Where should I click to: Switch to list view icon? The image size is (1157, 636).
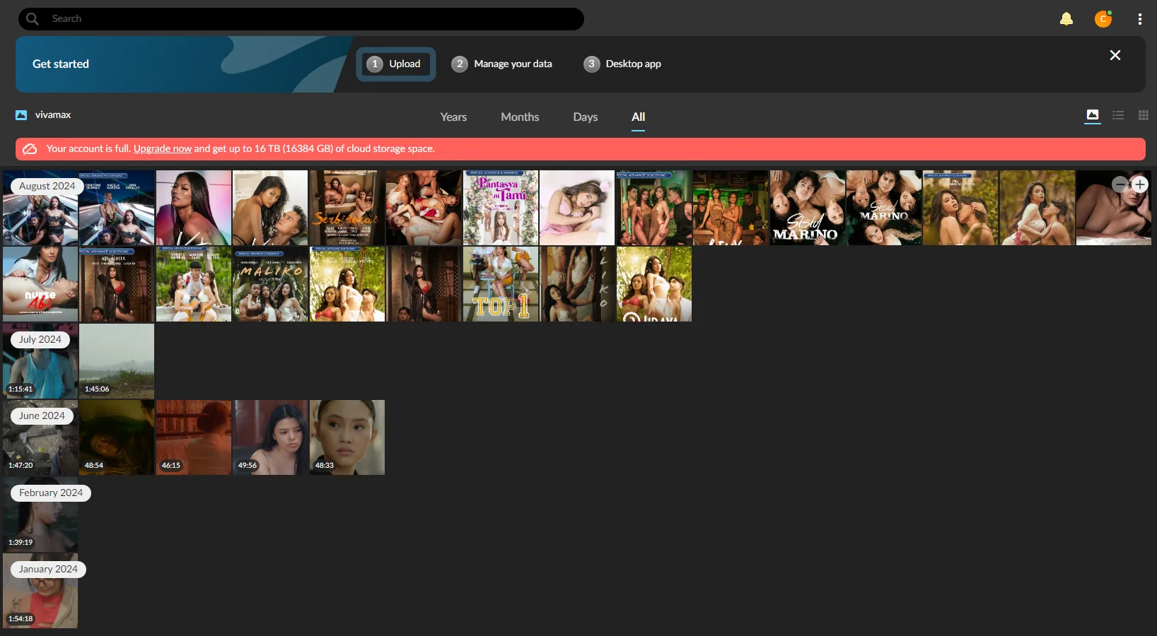click(x=1118, y=115)
